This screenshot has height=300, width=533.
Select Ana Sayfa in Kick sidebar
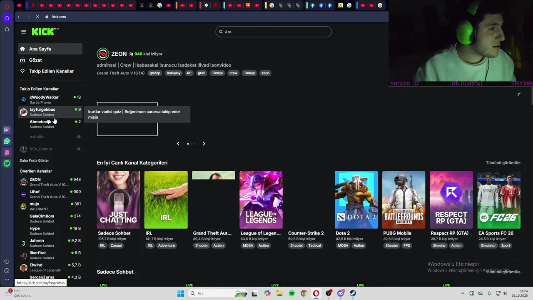(x=50, y=49)
